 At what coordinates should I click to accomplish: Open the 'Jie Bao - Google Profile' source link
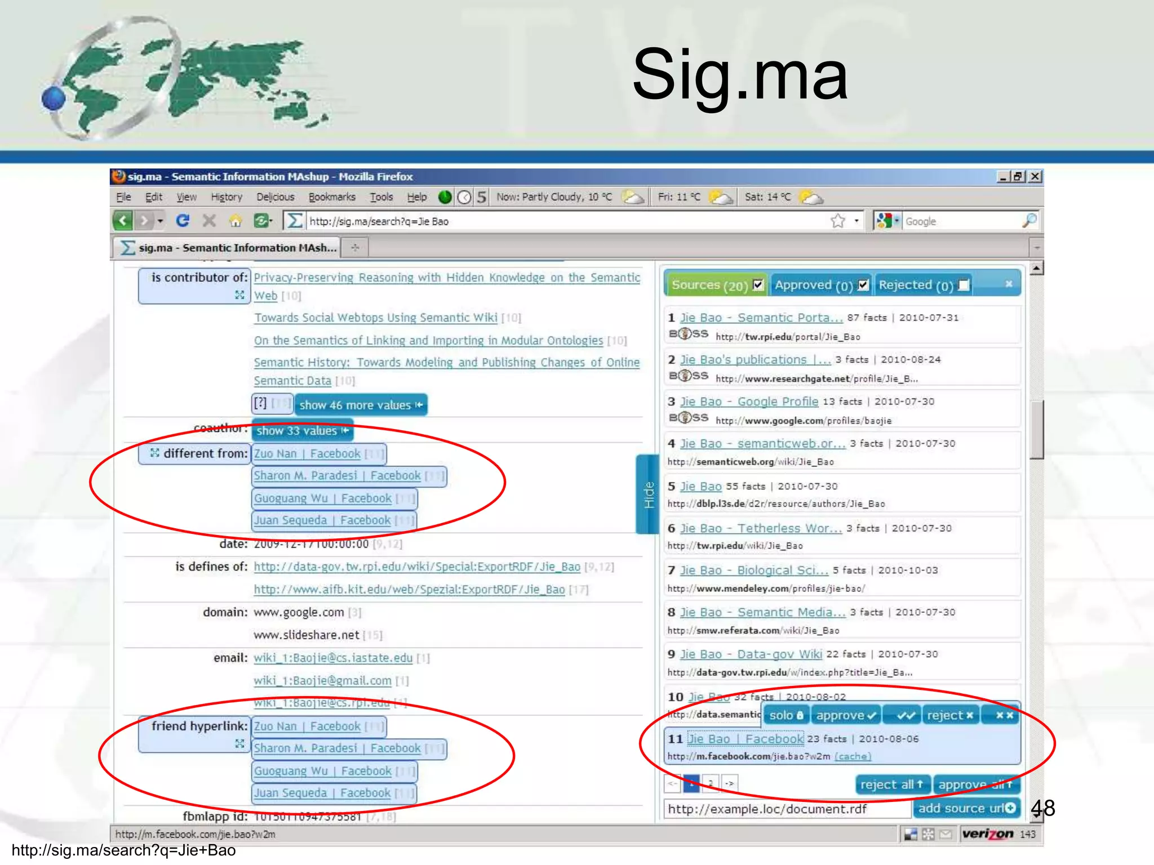(x=749, y=402)
